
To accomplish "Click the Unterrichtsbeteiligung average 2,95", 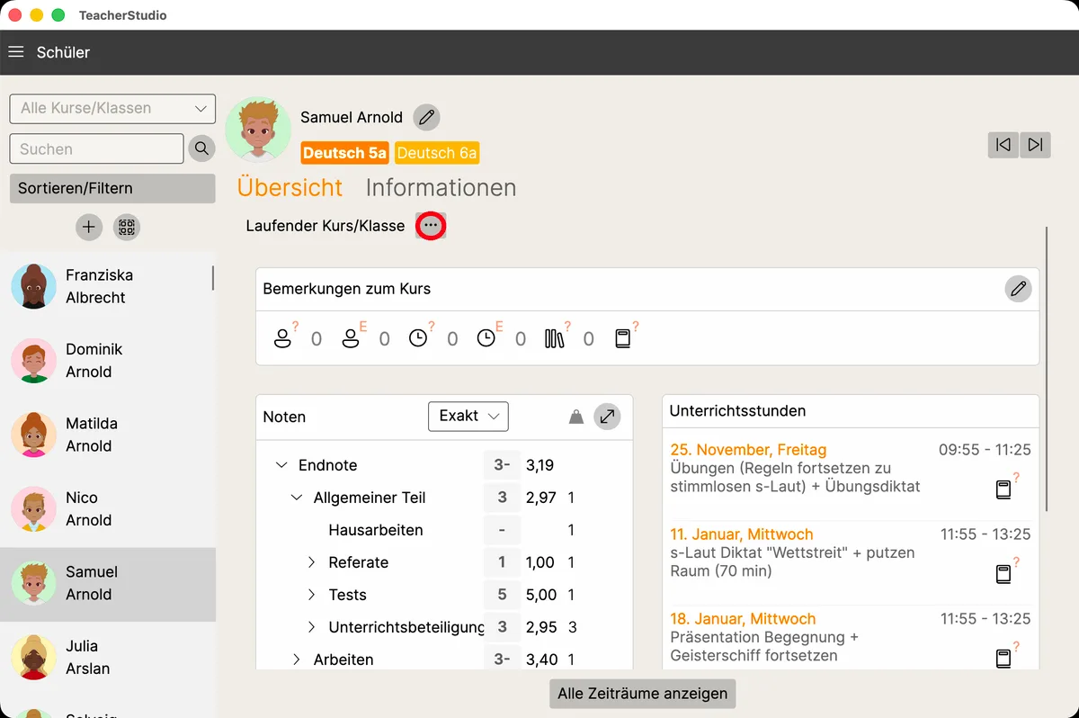I will [x=541, y=627].
